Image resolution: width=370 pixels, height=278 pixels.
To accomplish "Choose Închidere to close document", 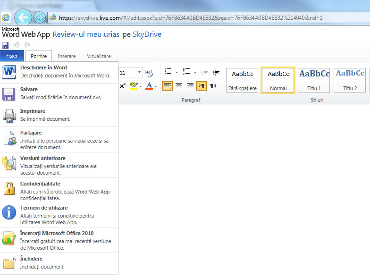I will (x=59, y=263).
